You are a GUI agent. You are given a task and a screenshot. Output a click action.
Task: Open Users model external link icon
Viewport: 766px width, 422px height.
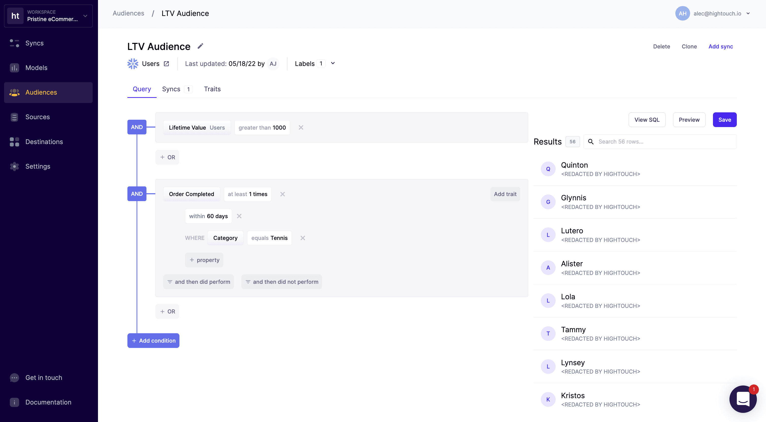pyautogui.click(x=166, y=64)
